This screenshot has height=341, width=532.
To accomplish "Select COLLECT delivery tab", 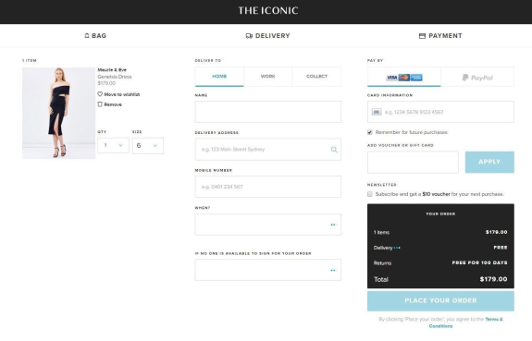I will [316, 77].
